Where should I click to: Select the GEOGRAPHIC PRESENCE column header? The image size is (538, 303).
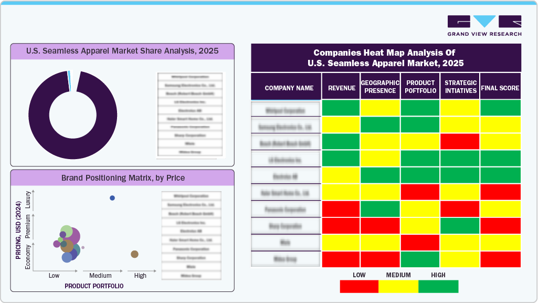coord(381,87)
